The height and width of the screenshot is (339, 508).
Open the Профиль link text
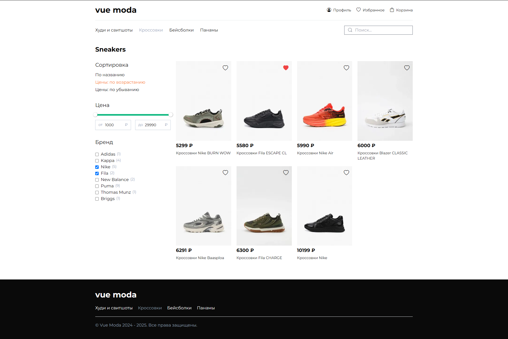[x=342, y=10]
